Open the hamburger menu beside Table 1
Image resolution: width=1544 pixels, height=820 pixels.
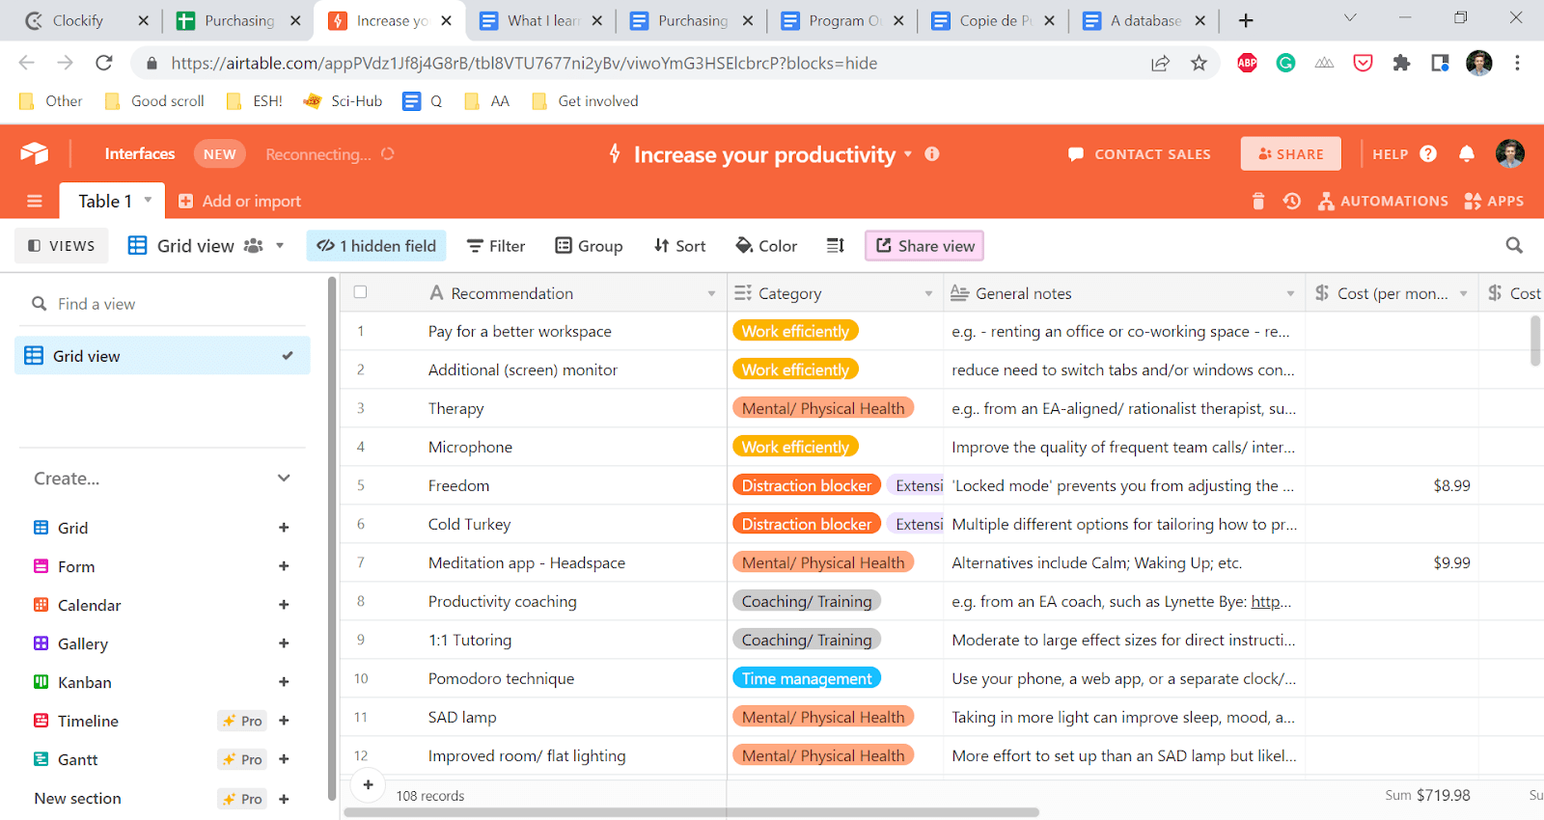pyautogui.click(x=35, y=201)
